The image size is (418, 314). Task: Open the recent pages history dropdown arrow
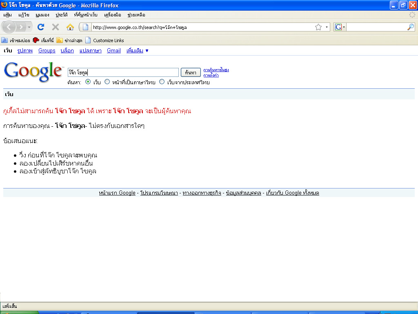pyautogui.click(x=29, y=27)
